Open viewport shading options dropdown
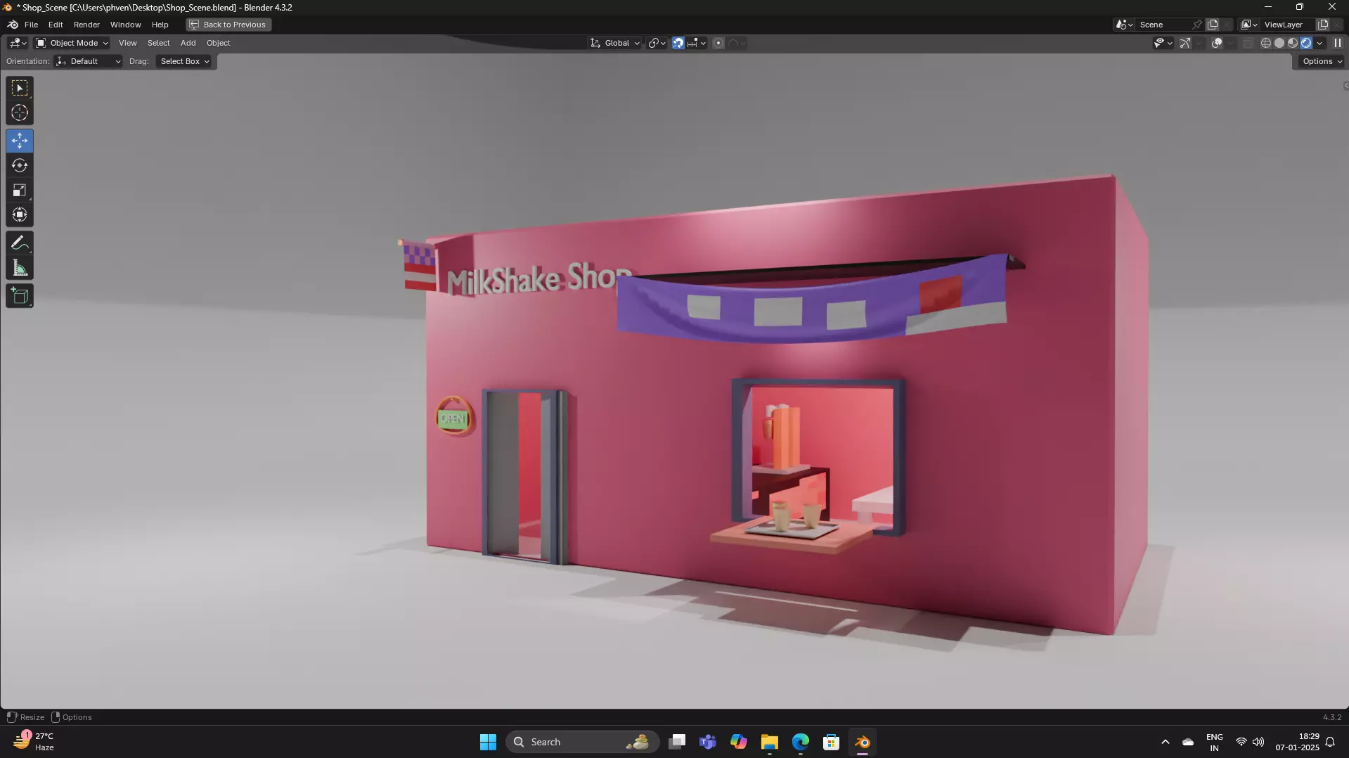The height and width of the screenshot is (758, 1349). coord(1319,43)
